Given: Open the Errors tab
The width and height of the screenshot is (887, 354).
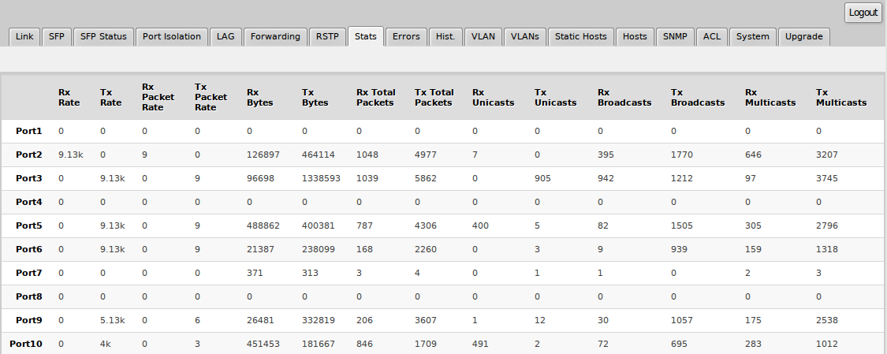Looking at the screenshot, I should coord(406,36).
